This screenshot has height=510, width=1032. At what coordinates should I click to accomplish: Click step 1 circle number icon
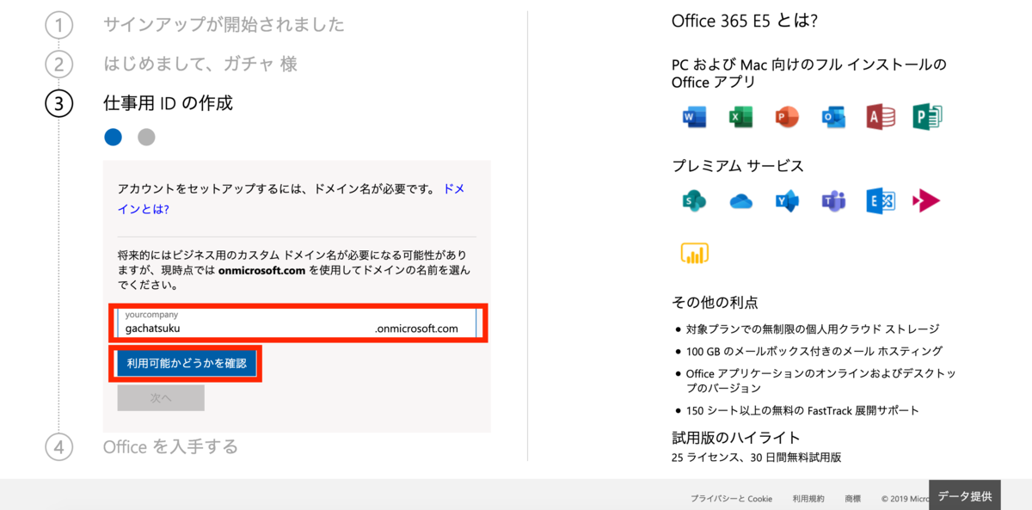(x=58, y=25)
